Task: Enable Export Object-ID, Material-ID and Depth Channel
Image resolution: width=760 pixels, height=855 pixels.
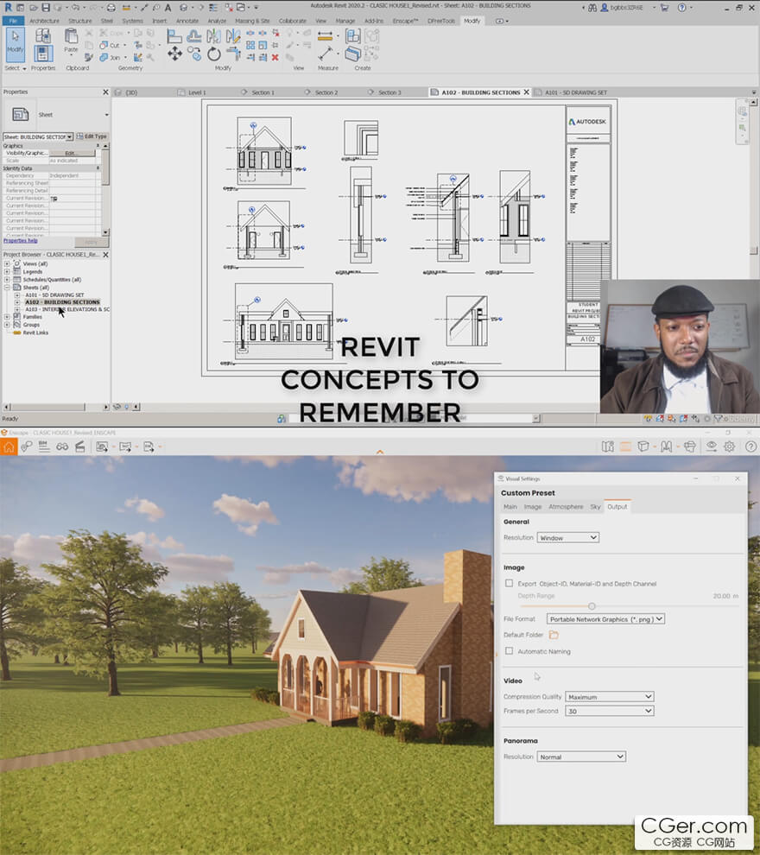Action: pyautogui.click(x=510, y=584)
